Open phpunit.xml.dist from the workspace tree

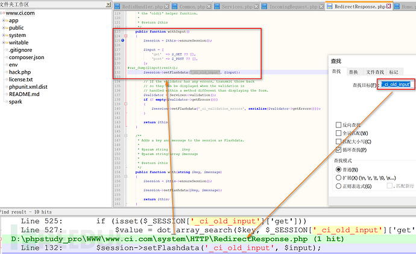(28, 87)
